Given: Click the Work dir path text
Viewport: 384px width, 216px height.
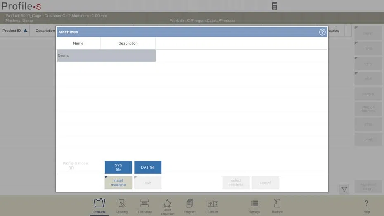Looking at the screenshot, I should pos(203,21).
